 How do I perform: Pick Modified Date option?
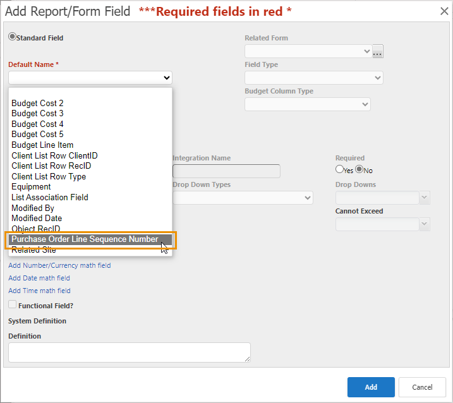[90, 218]
